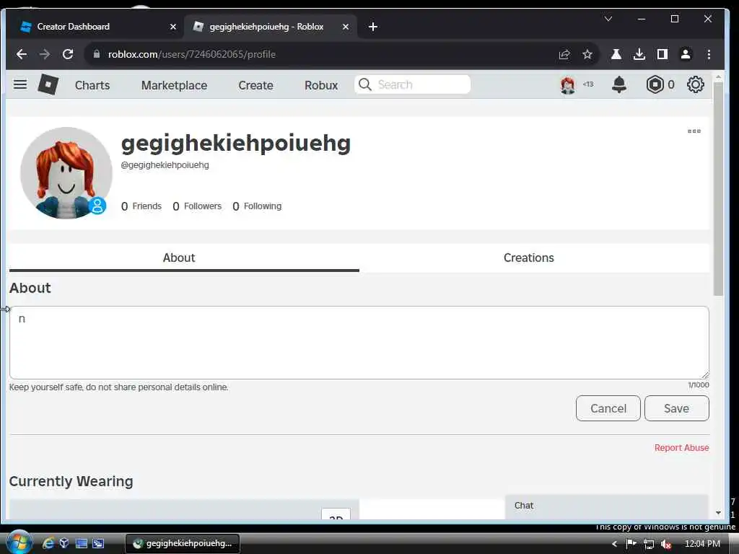Click the search magnifier icon
Viewport: 739px width, 554px height.
[364, 84]
